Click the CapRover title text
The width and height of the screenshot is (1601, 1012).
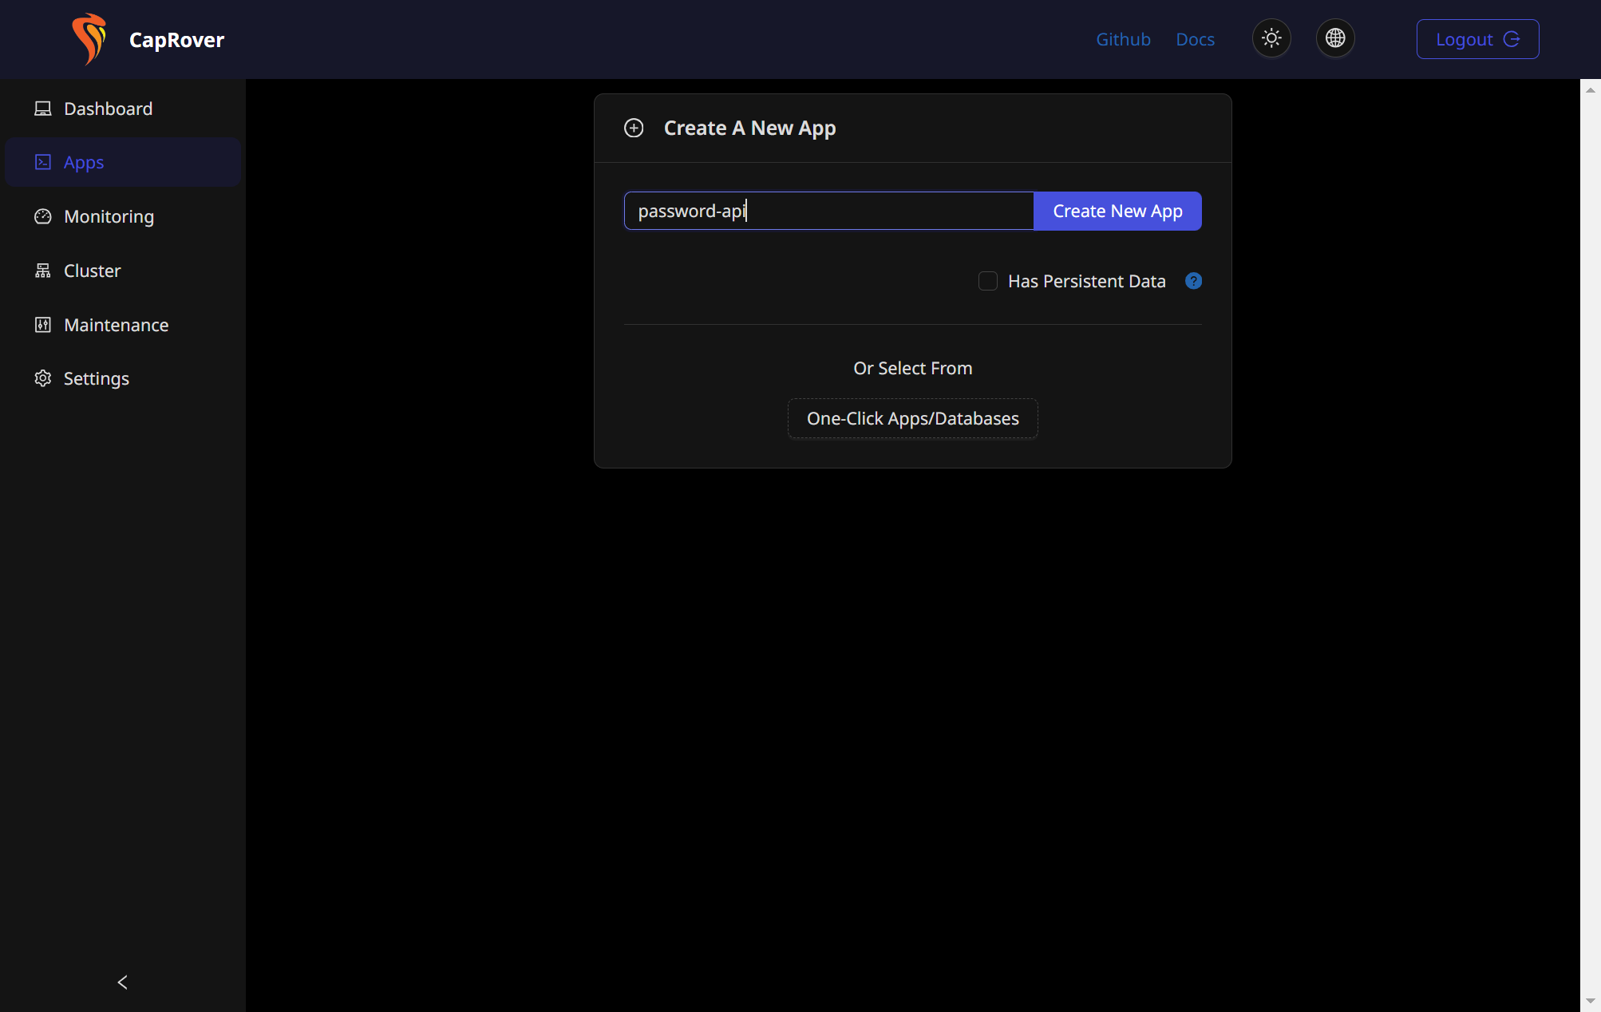pos(176,39)
